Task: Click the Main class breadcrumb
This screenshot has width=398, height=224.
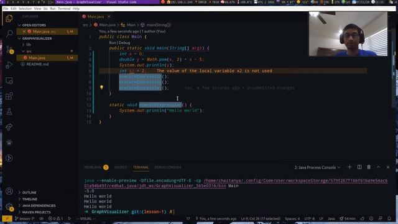Action: pyautogui.click(x=129, y=25)
